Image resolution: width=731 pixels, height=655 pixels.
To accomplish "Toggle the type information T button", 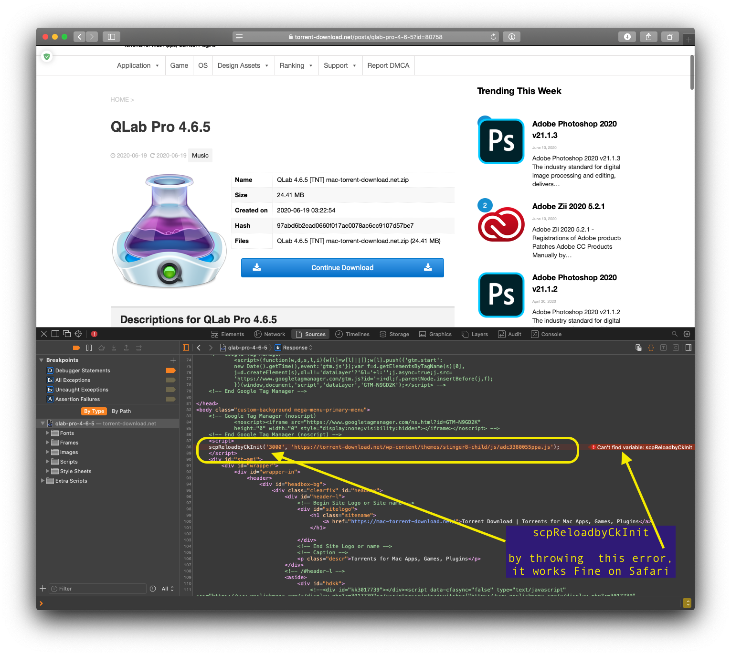I will [x=663, y=348].
